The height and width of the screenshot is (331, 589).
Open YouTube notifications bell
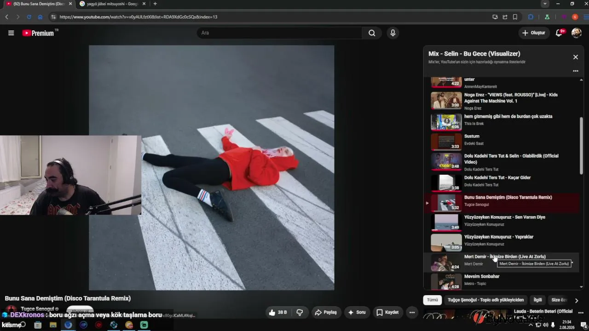click(559, 33)
